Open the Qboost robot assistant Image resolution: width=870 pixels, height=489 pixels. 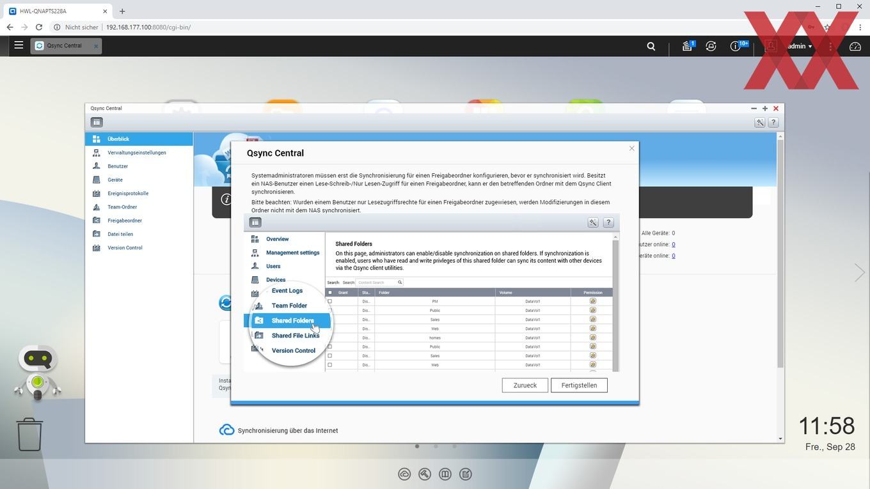click(38, 373)
